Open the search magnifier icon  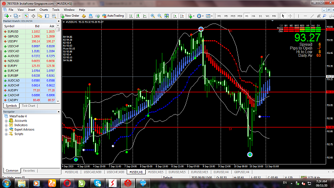click(x=325, y=16)
